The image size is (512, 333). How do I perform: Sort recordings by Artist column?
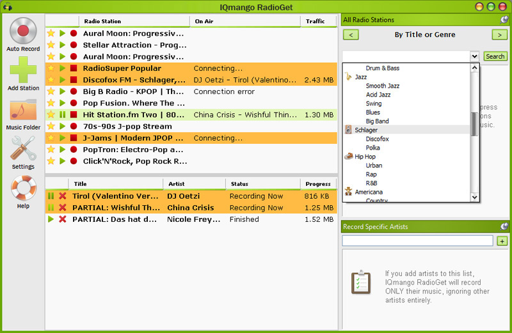click(195, 184)
